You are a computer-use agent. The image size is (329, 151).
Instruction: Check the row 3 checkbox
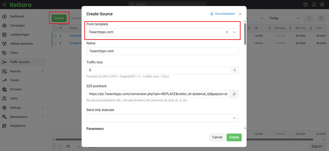(x=55, y=43)
